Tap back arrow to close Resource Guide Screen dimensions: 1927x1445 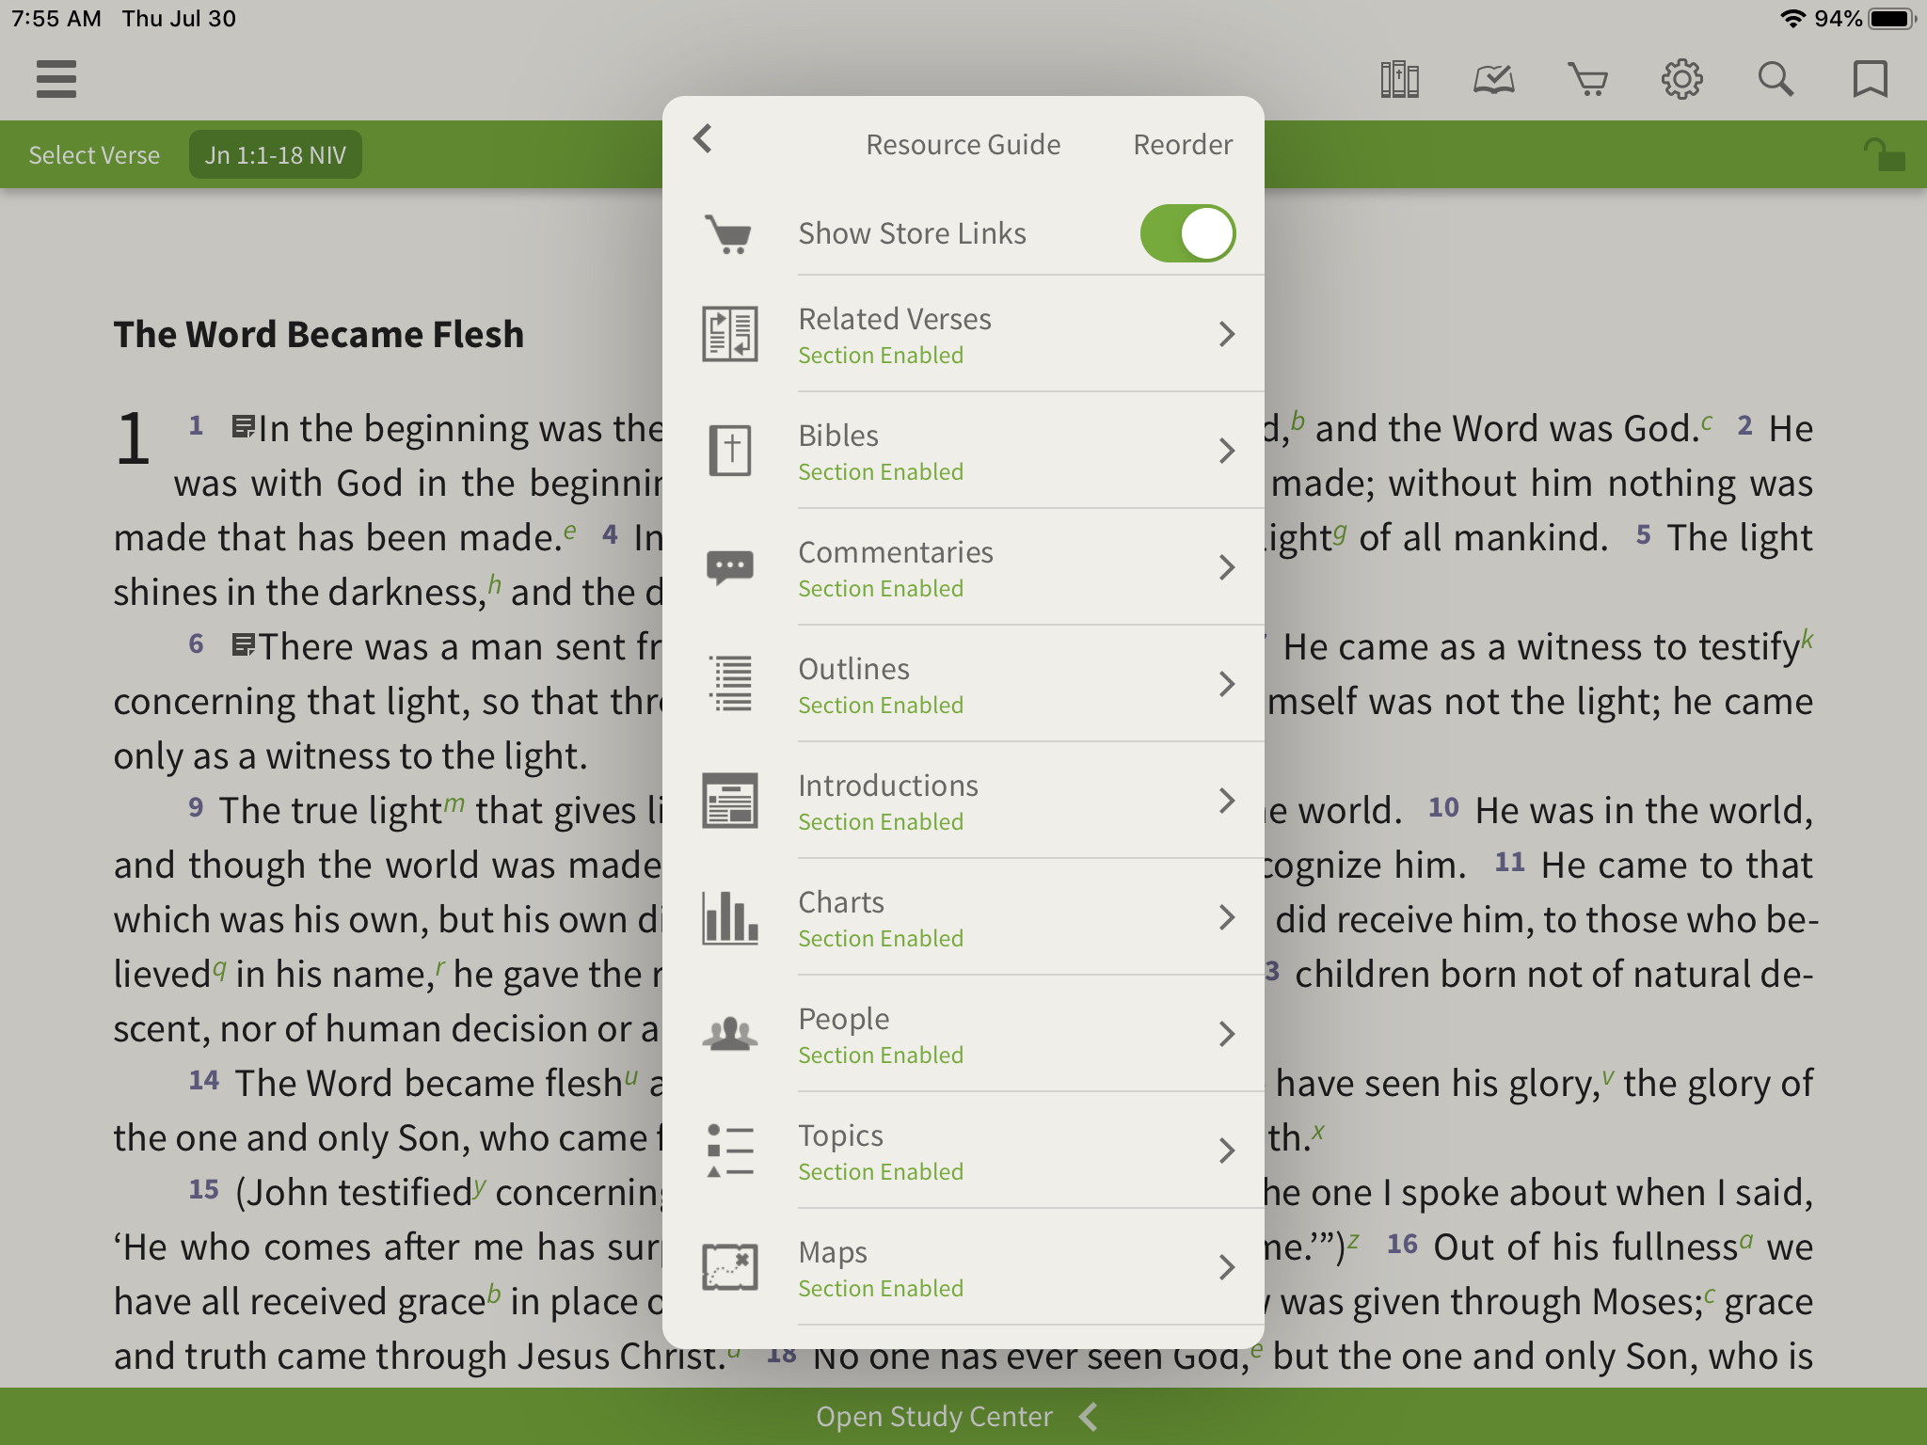coord(703,144)
